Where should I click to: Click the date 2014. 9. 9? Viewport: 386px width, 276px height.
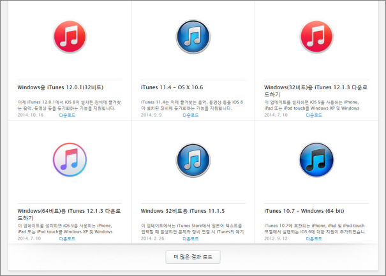click(151, 115)
